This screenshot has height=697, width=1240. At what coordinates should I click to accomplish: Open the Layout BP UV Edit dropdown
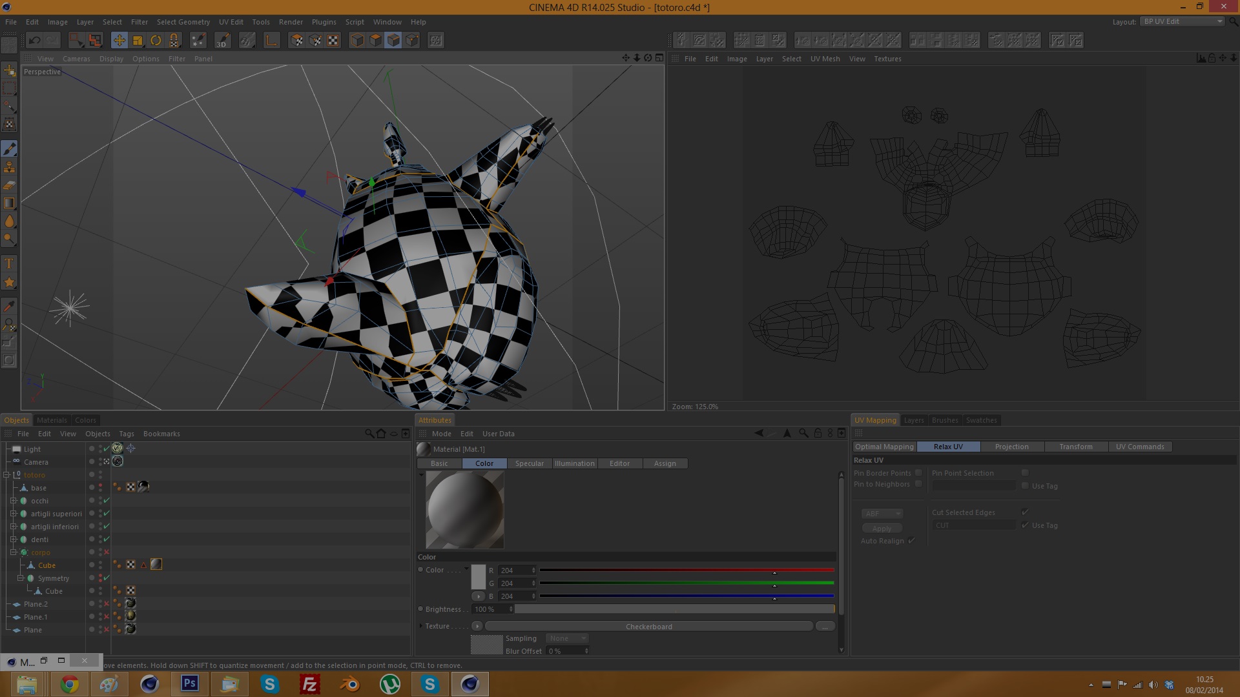pos(1182,21)
